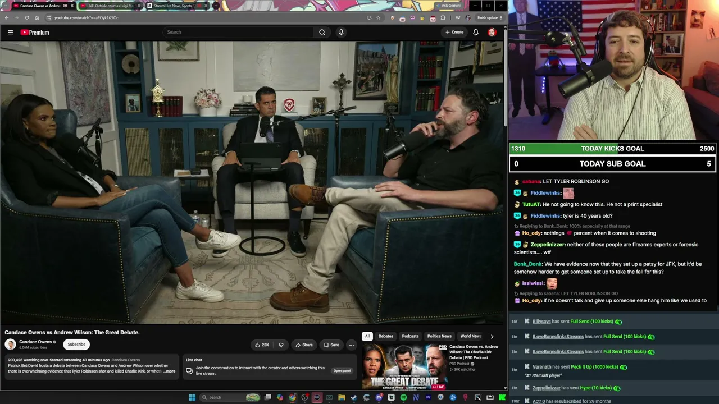This screenshot has height=404, width=719.
Task: Open Premiere Pro from the taskbar
Action: tap(428, 397)
